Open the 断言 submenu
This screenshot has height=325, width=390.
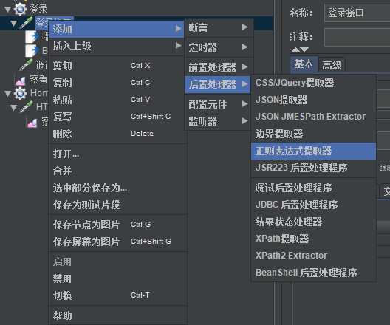pyautogui.click(x=218, y=27)
